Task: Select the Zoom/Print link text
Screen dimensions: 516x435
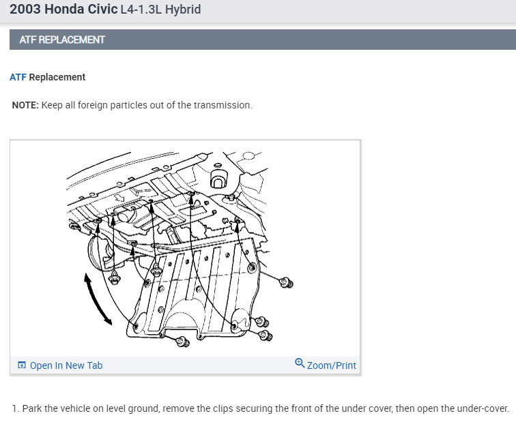Action: (x=332, y=365)
